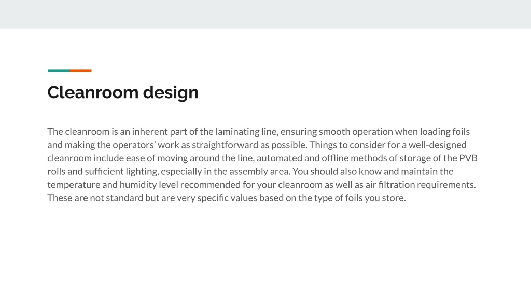Click the gray header band at the top
The width and height of the screenshot is (531, 299).
coord(265,14)
